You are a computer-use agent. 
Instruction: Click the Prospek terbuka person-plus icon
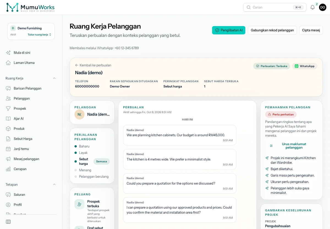(x=79, y=204)
